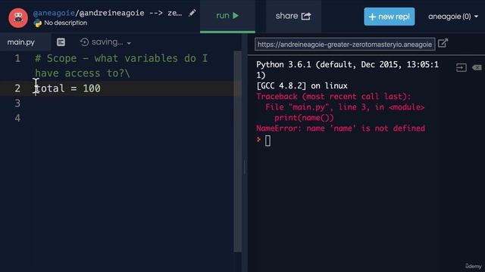Click line number 4 in editor

click(17, 119)
